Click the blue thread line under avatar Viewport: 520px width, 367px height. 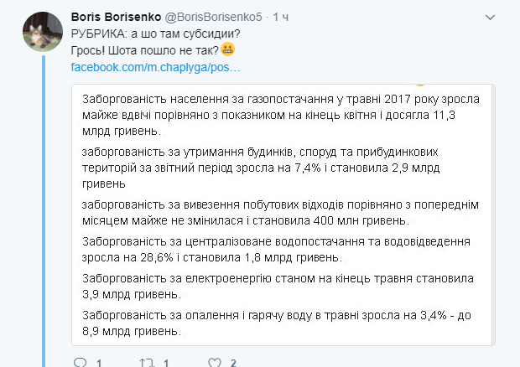pyautogui.click(x=44, y=211)
